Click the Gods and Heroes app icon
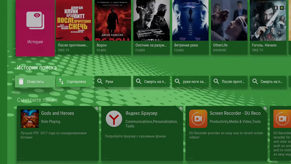291x164 pixels. point(29,118)
